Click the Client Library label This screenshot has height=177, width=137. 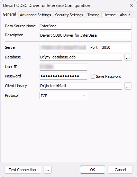coord(16,86)
